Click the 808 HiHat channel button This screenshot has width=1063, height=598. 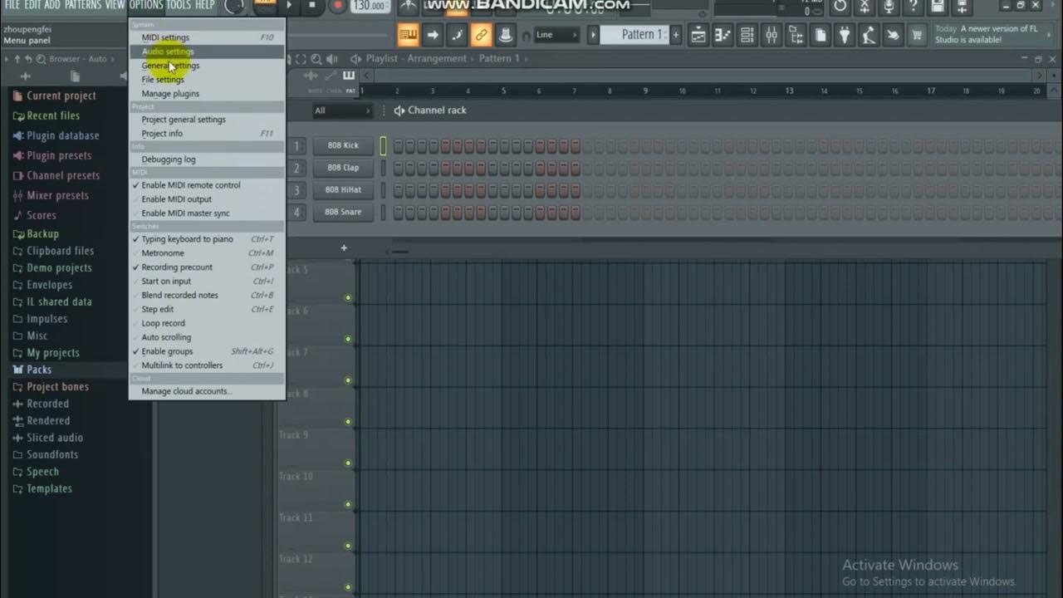tap(343, 189)
